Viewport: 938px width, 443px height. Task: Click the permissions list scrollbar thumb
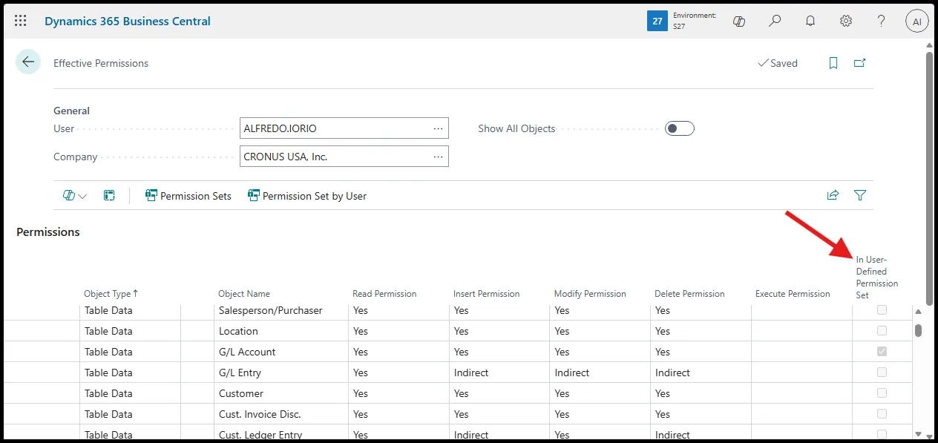pyautogui.click(x=918, y=330)
